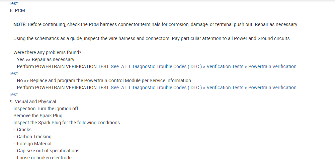
Task: Click the "Inspection Turn the ignition off" line
Action: [x=46, y=109]
